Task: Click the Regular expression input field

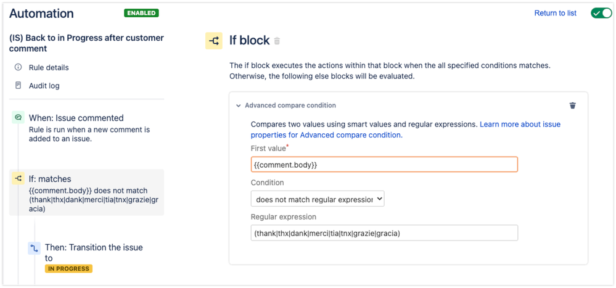Action: (x=384, y=233)
